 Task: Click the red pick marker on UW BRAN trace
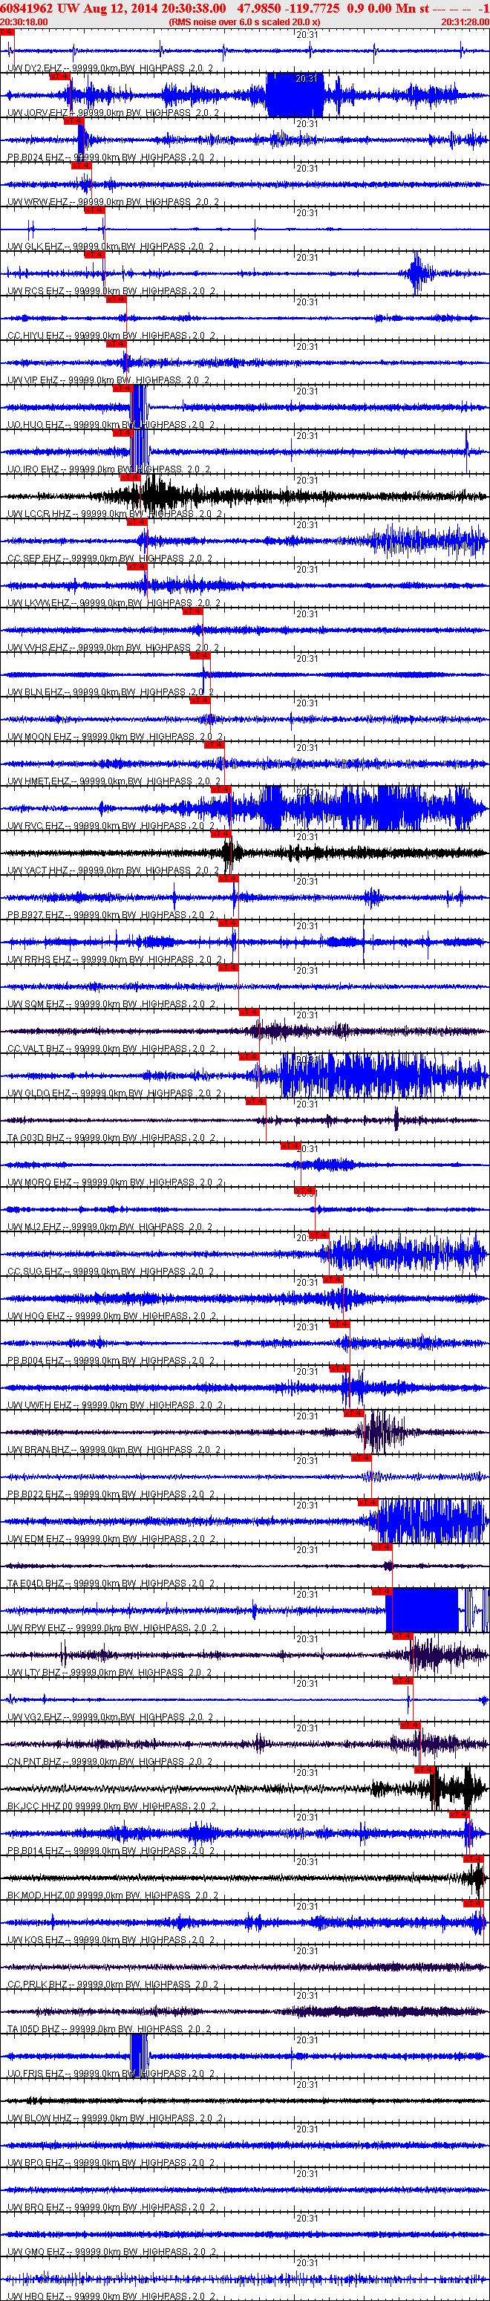pyautogui.click(x=353, y=1414)
